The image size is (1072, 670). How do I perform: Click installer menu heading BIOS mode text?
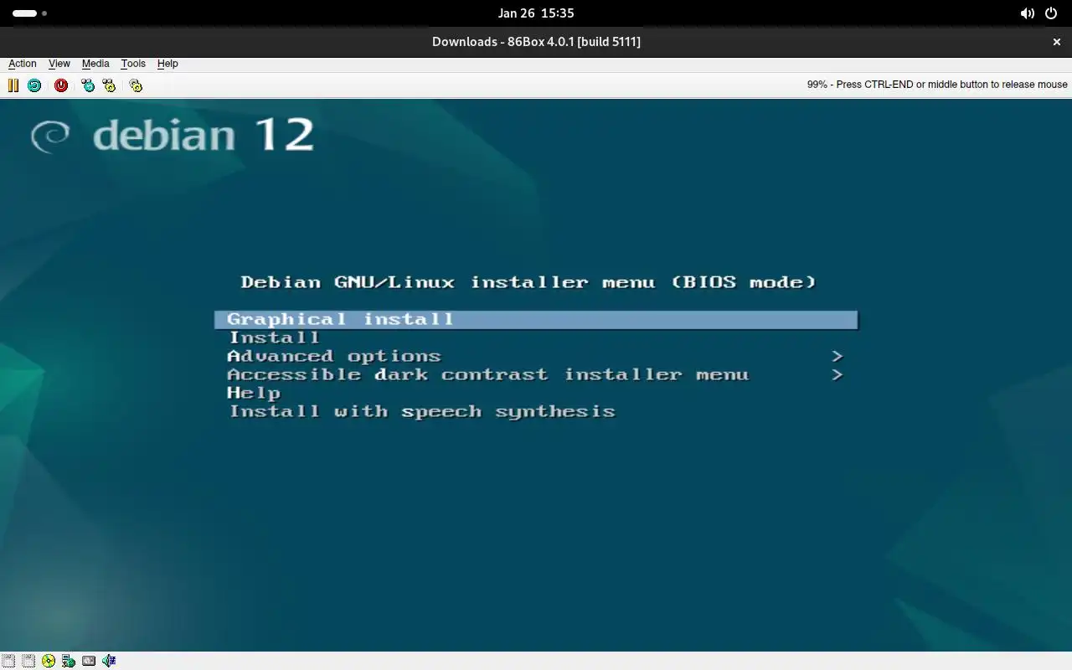pyautogui.click(x=528, y=282)
